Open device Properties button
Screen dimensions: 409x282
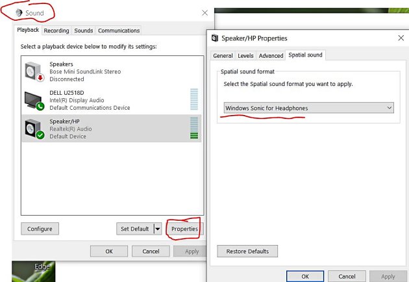184,229
